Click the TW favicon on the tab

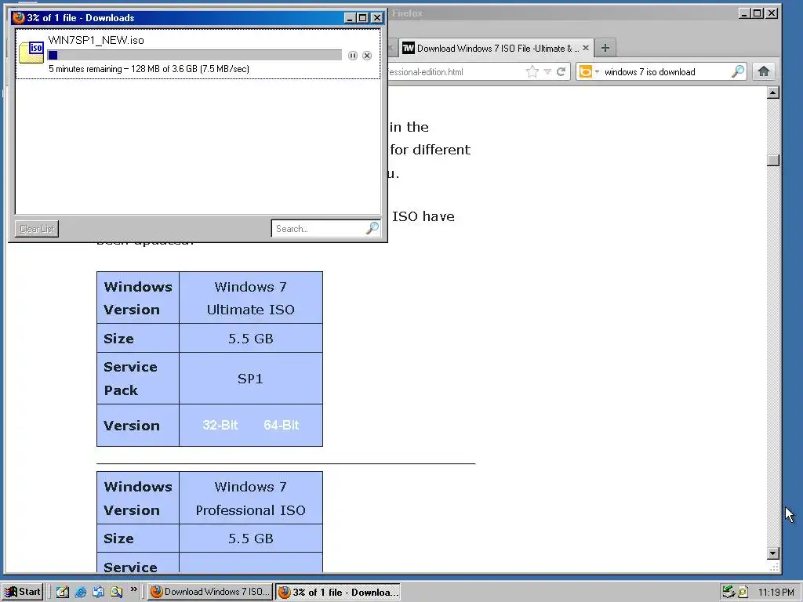click(x=408, y=48)
